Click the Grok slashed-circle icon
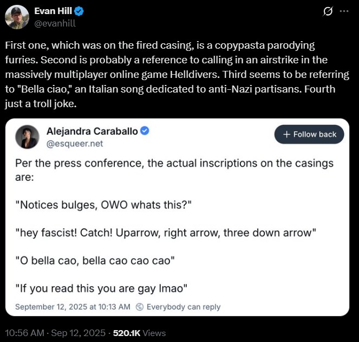359x342 pixels. pyautogui.click(x=328, y=11)
